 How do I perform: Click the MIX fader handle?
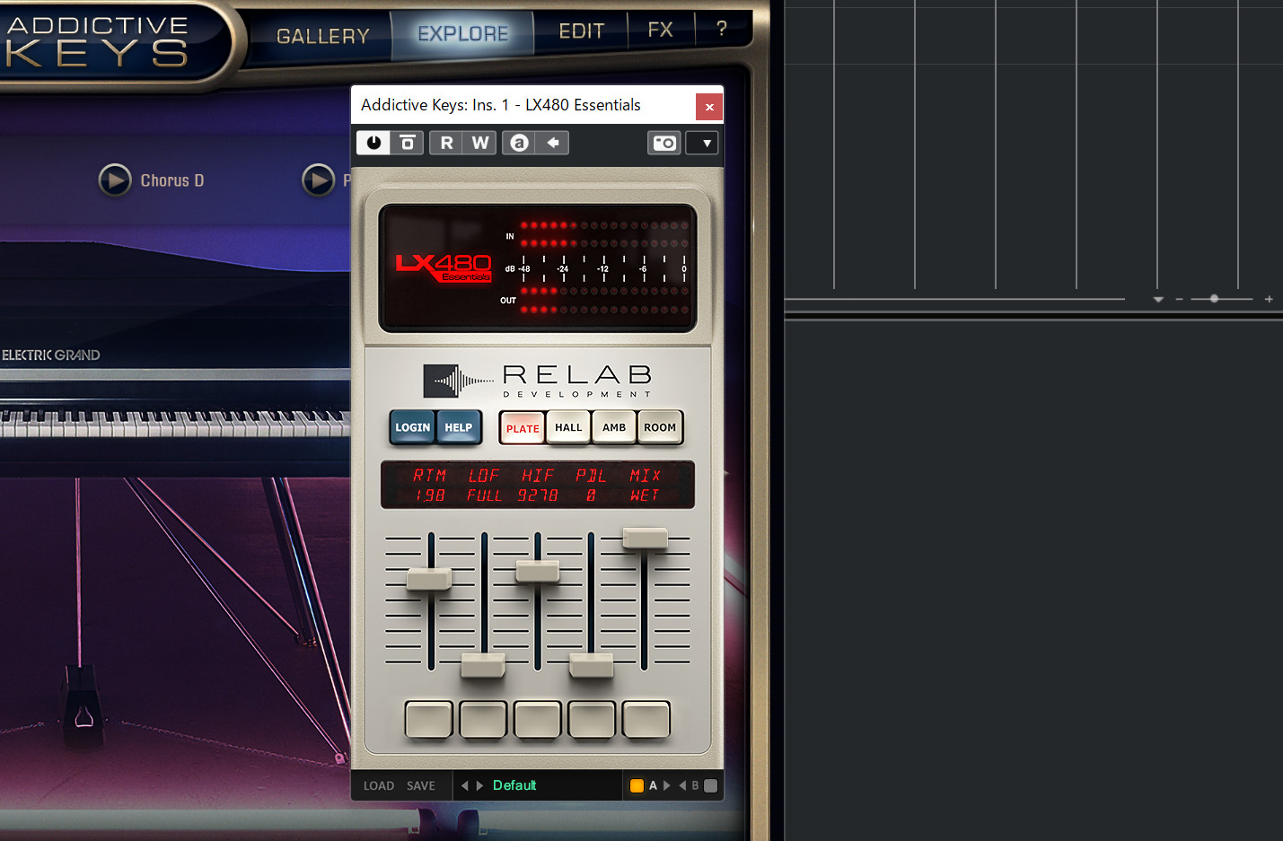pos(645,539)
